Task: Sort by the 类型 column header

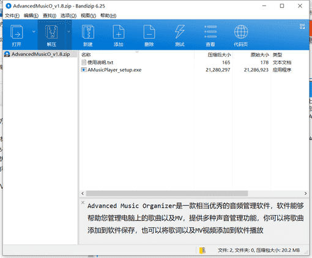Action: point(289,55)
